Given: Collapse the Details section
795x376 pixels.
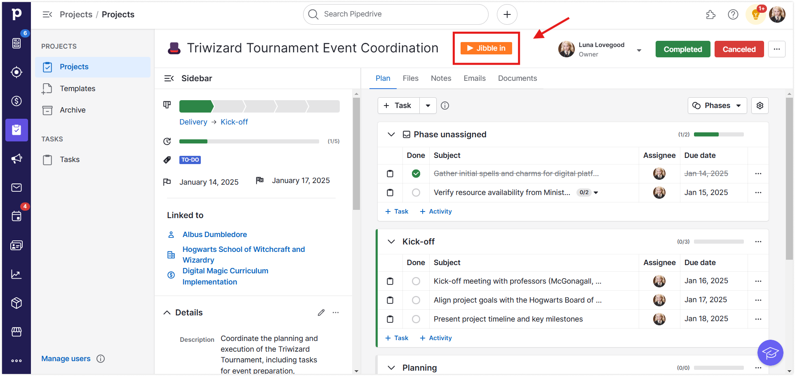Looking at the screenshot, I should [167, 313].
